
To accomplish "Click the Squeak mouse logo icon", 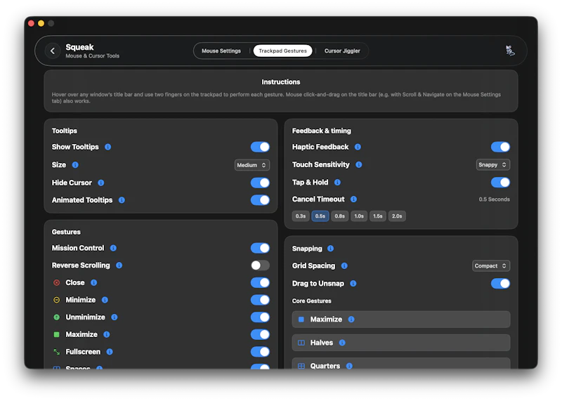I will pyautogui.click(x=510, y=51).
